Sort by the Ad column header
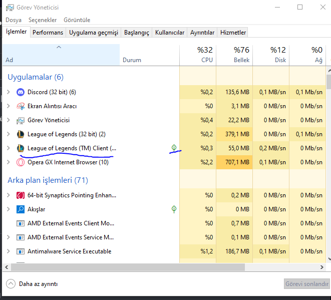331x300 pixels. pyautogui.click(x=61, y=55)
